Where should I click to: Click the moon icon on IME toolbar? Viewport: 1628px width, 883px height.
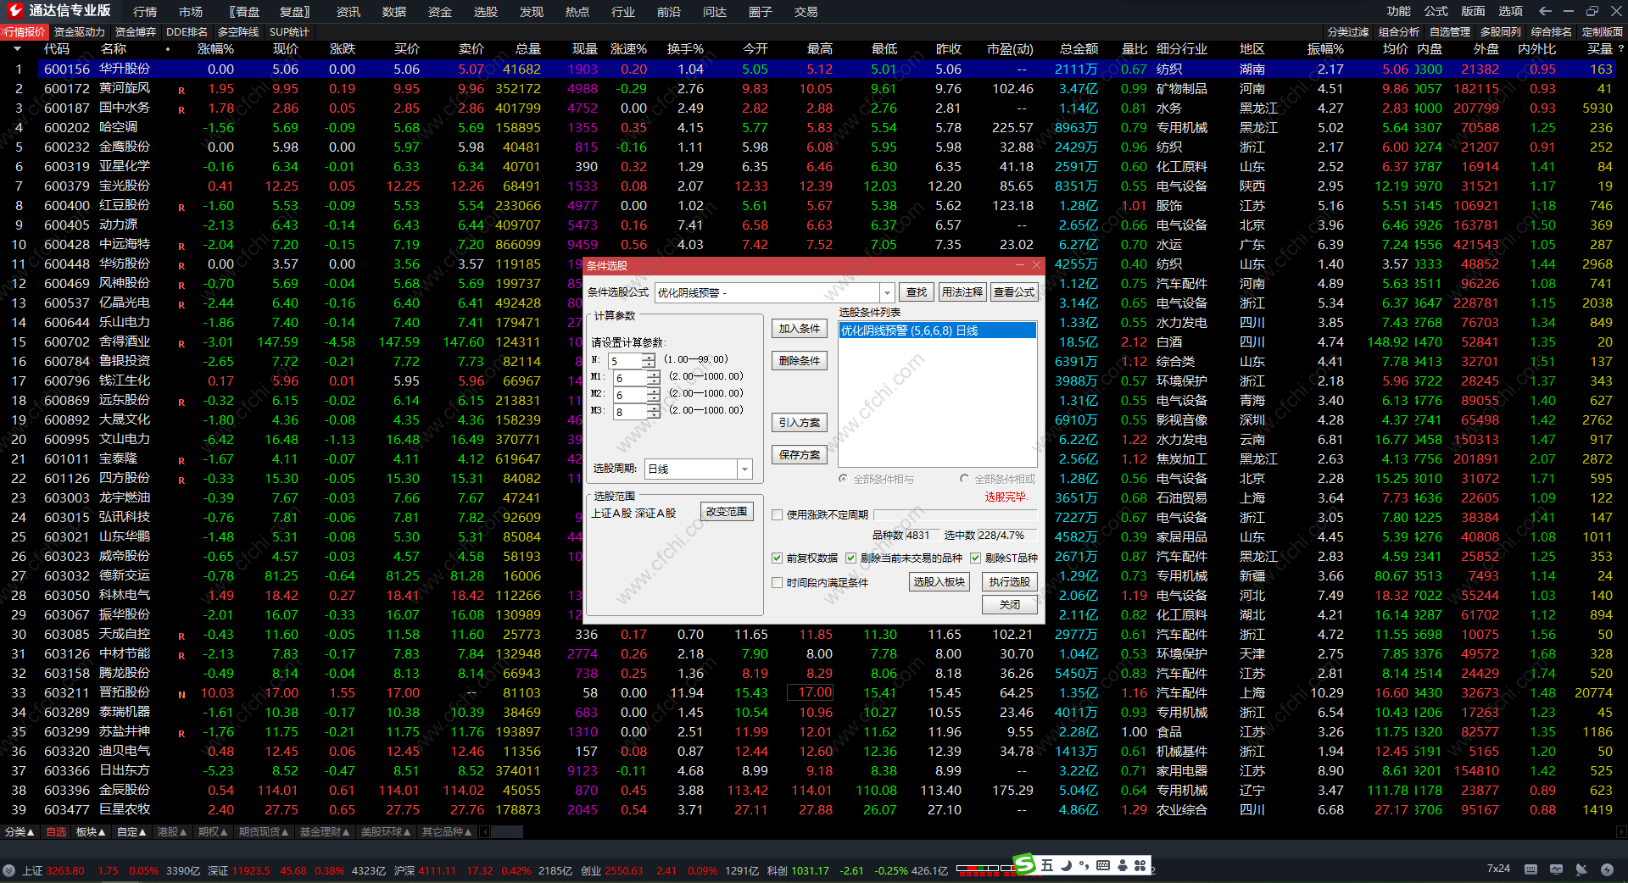1067,865
